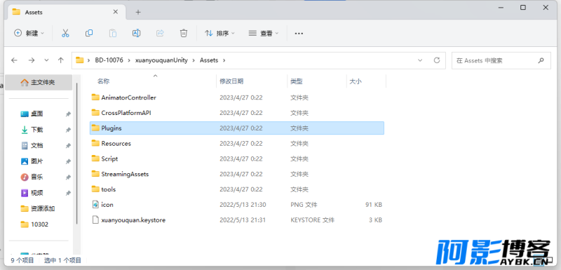This screenshot has height=270, width=561.
Task: Select 下載 Downloads in sidebar
Action: pos(37,130)
